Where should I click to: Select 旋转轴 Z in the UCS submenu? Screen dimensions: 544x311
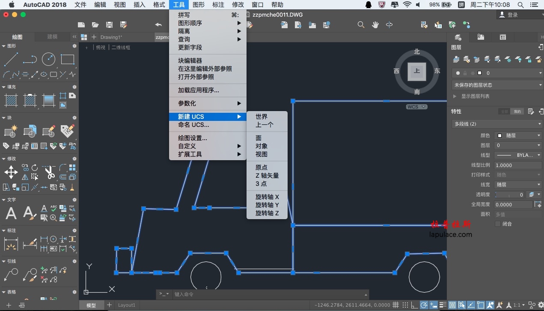coord(267,213)
